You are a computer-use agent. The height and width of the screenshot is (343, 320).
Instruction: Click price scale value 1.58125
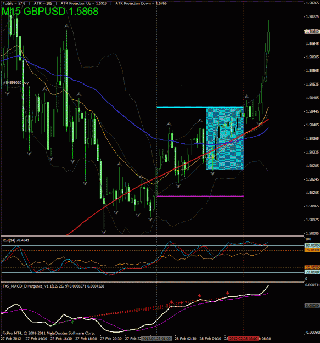(x=312, y=220)
